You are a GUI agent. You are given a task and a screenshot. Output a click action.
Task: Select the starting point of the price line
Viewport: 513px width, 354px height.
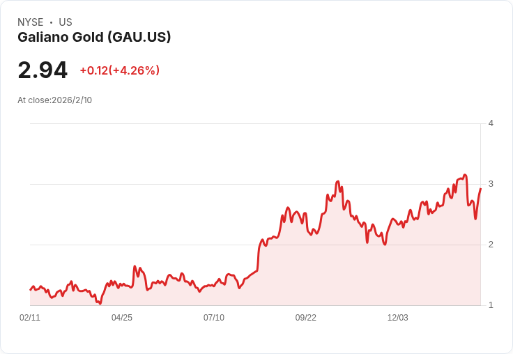coord(30,290)
